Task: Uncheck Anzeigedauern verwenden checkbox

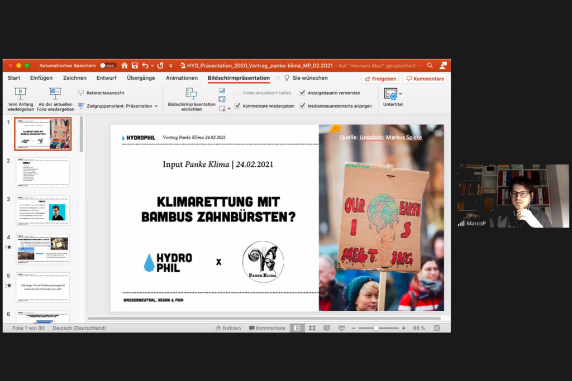Action: point(302,93)
